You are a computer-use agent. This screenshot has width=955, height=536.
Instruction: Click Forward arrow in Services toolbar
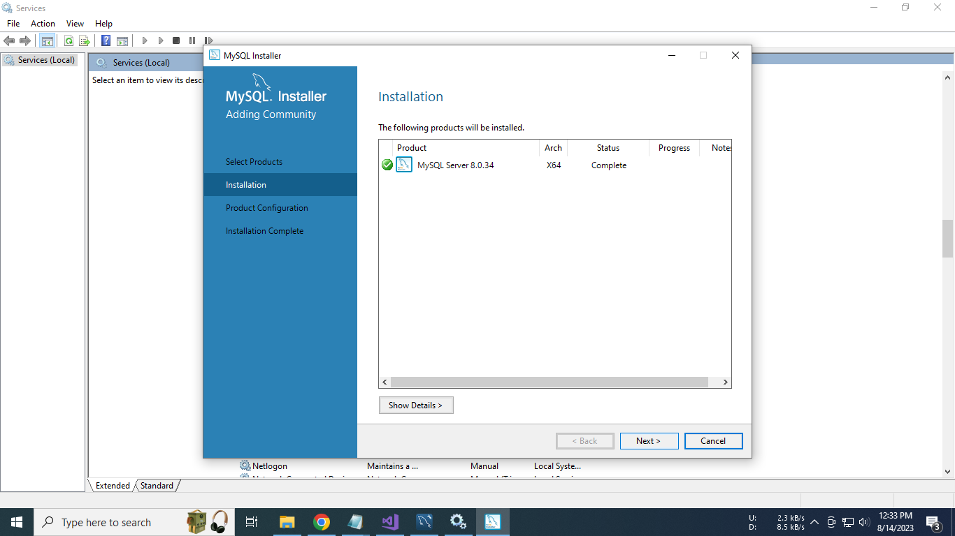click(25, 40)
